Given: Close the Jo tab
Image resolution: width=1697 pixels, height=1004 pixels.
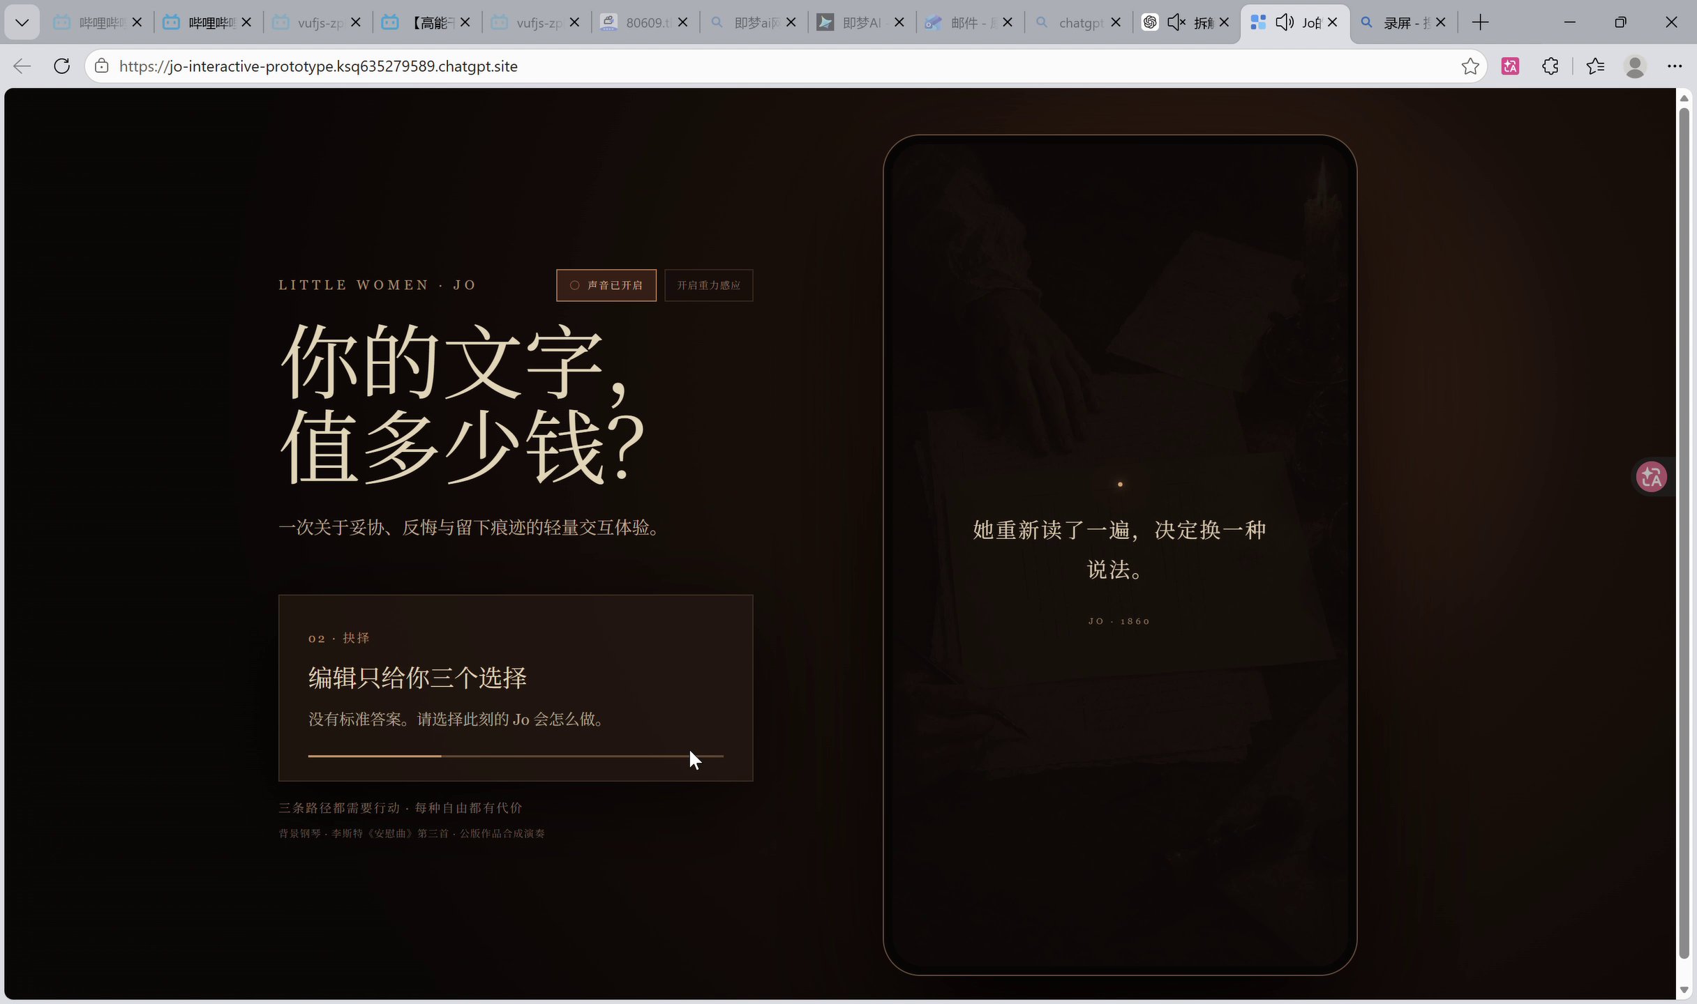Looking at the screenshot, I should click(1332, 22).
